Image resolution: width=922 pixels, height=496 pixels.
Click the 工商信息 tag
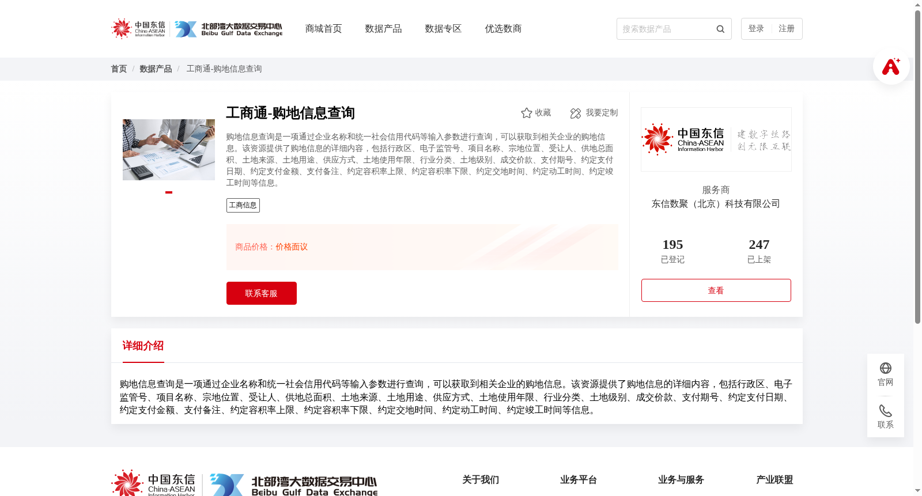[x=243, y=205]
